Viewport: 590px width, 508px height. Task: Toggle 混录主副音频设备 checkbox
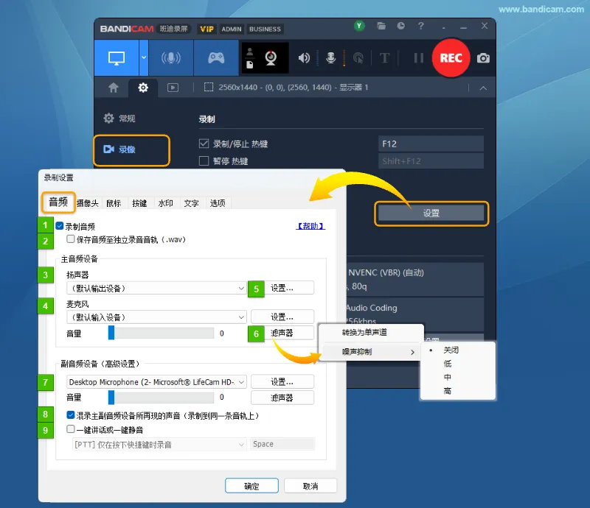click(70, 415)
